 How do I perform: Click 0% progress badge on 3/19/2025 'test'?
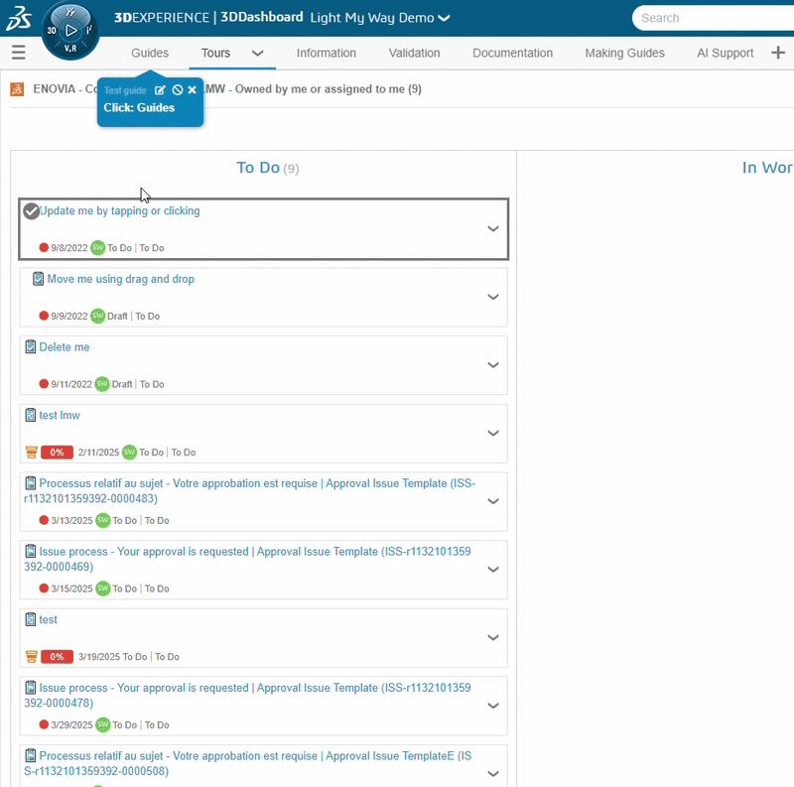(x=57, y=657)
